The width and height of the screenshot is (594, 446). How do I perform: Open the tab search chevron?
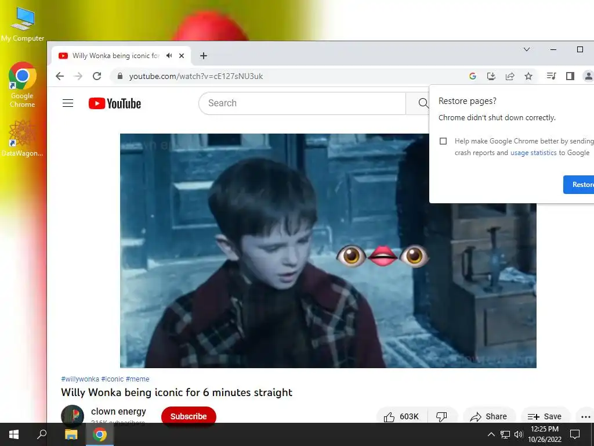tap(527, 49)
